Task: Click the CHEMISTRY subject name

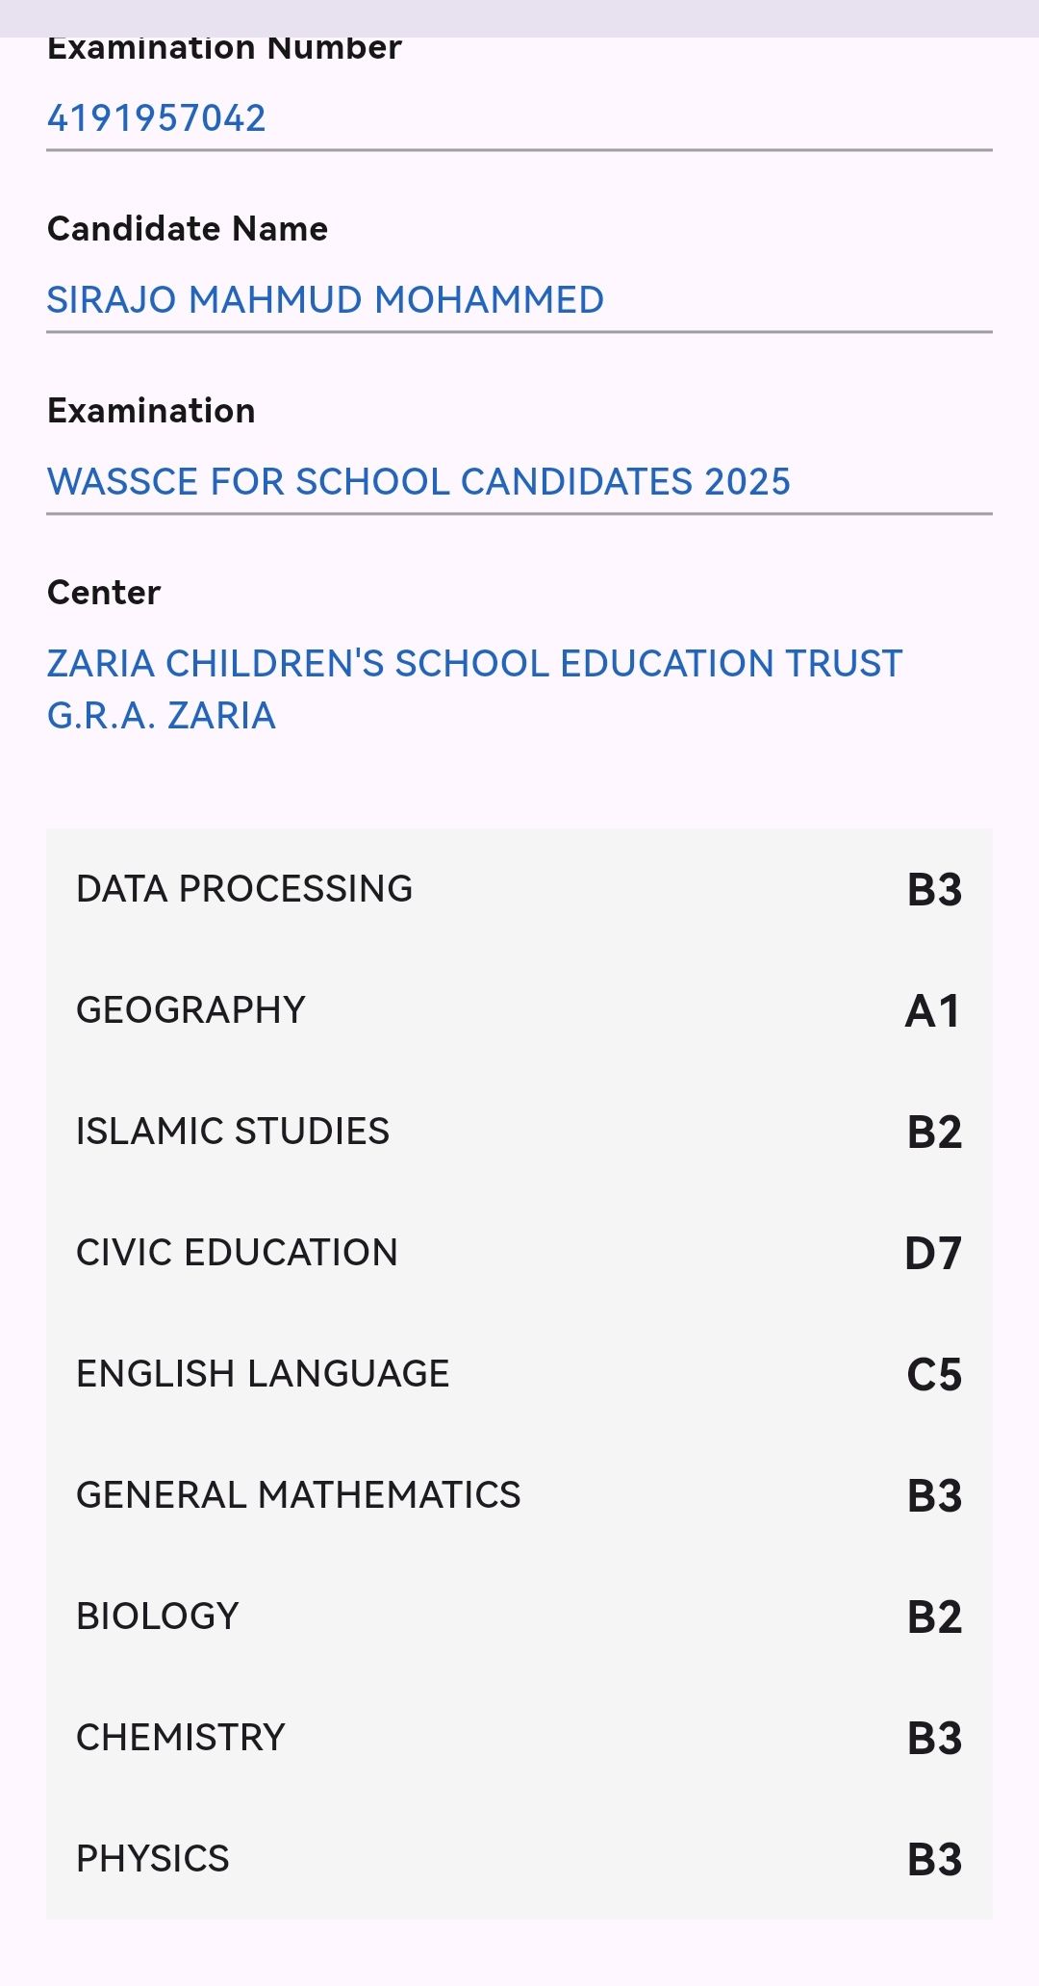Action: tap(181, 1738)
